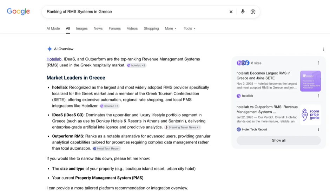Open AI Overview three-dot options menu

[x=323, y=49]
